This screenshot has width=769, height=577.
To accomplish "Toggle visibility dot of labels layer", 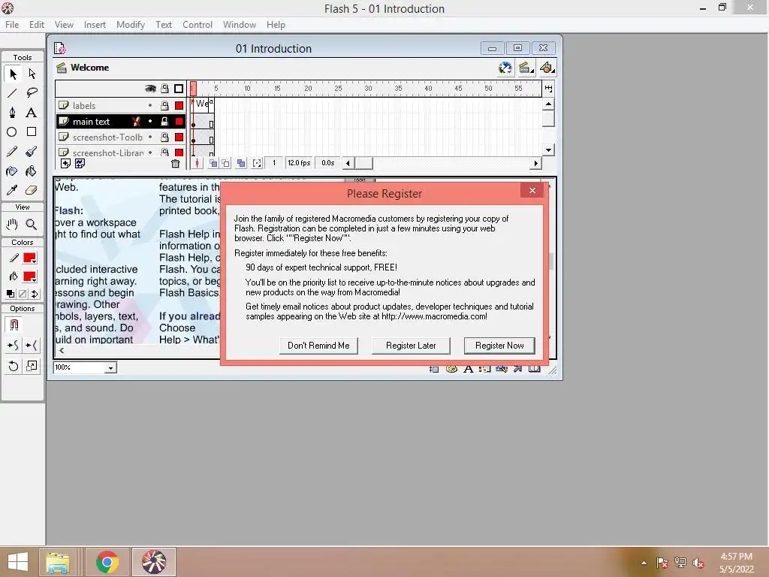I will (x=150, y=105).
